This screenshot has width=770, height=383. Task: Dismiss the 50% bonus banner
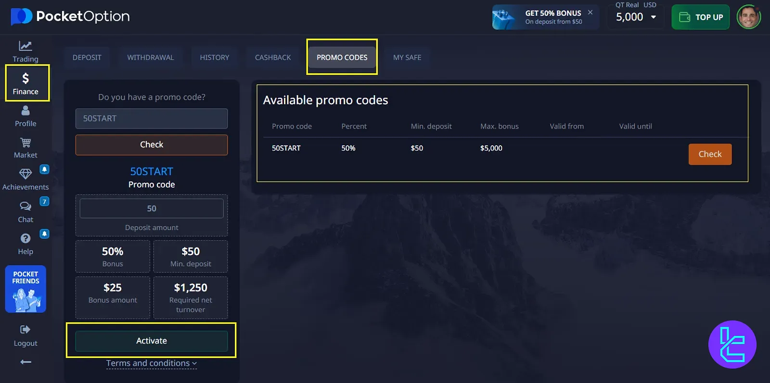coord(590,13)
